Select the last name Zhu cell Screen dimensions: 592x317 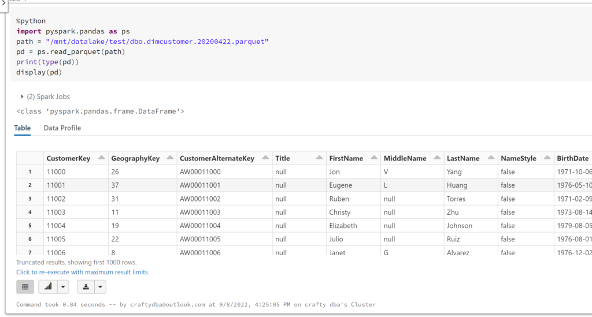coord(471,212)
